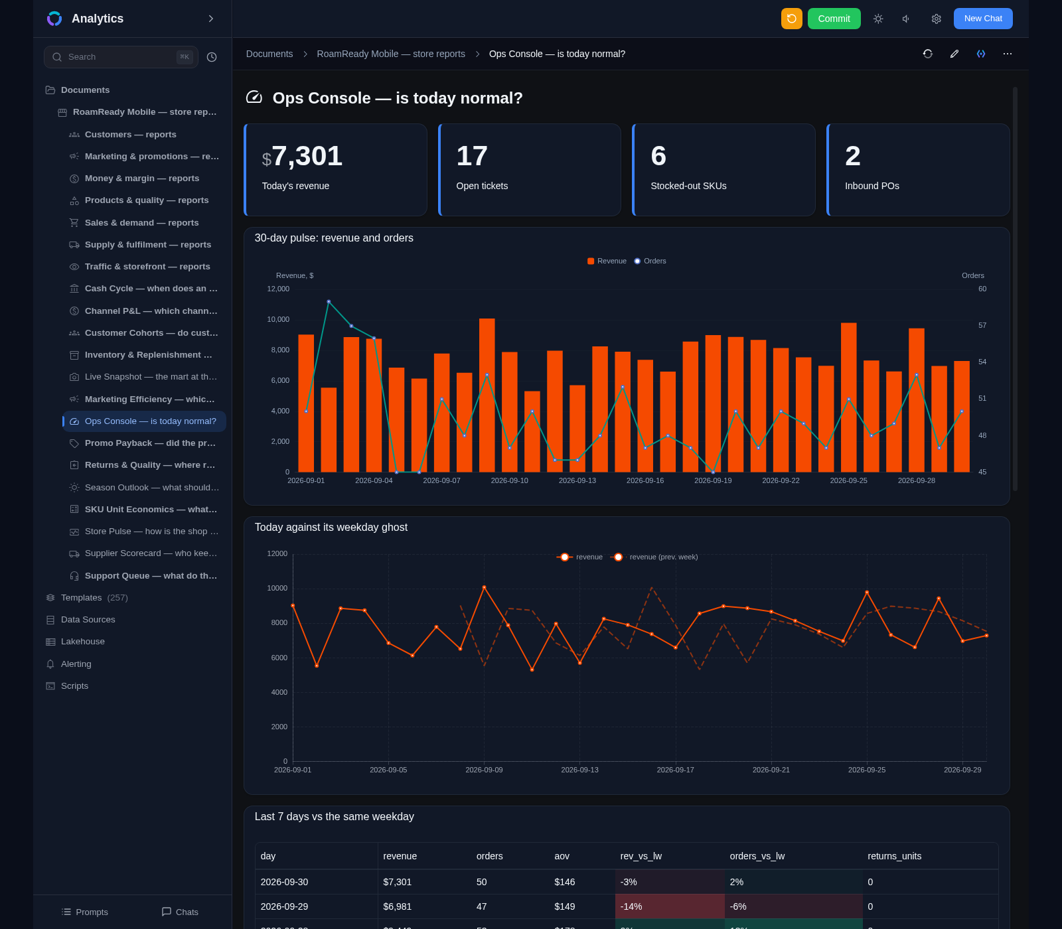Toggle Orders series in pulse legend
The height and width of the screenshot is (929, 1062).
coord(650,261)
